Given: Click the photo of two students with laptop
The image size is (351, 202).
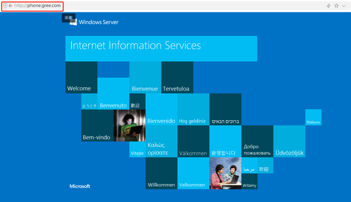Looking at the screenshot, I should point(226,173).
